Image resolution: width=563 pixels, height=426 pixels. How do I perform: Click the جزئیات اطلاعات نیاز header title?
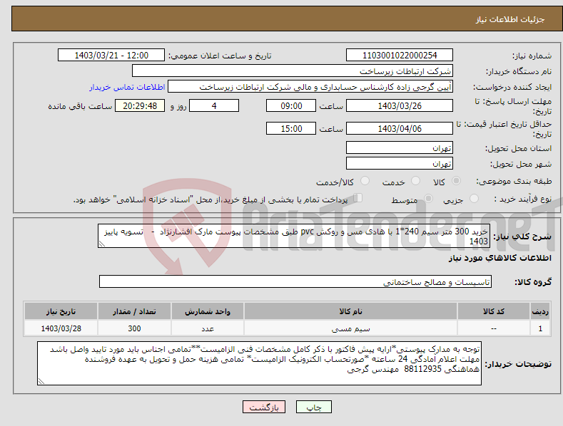510,19
